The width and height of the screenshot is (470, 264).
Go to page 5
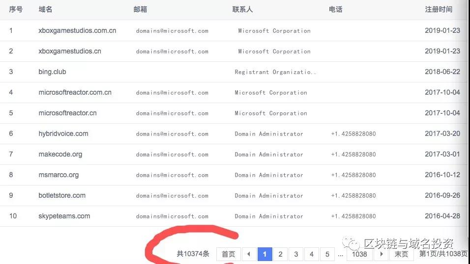coord(327,254)
